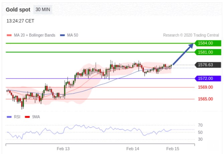Toggle the 9MA legend entry

pyautogui.click(x=32, y=117)
